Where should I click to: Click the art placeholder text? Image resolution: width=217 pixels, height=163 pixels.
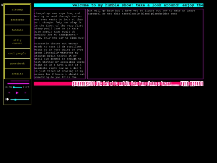click(141, 12)
